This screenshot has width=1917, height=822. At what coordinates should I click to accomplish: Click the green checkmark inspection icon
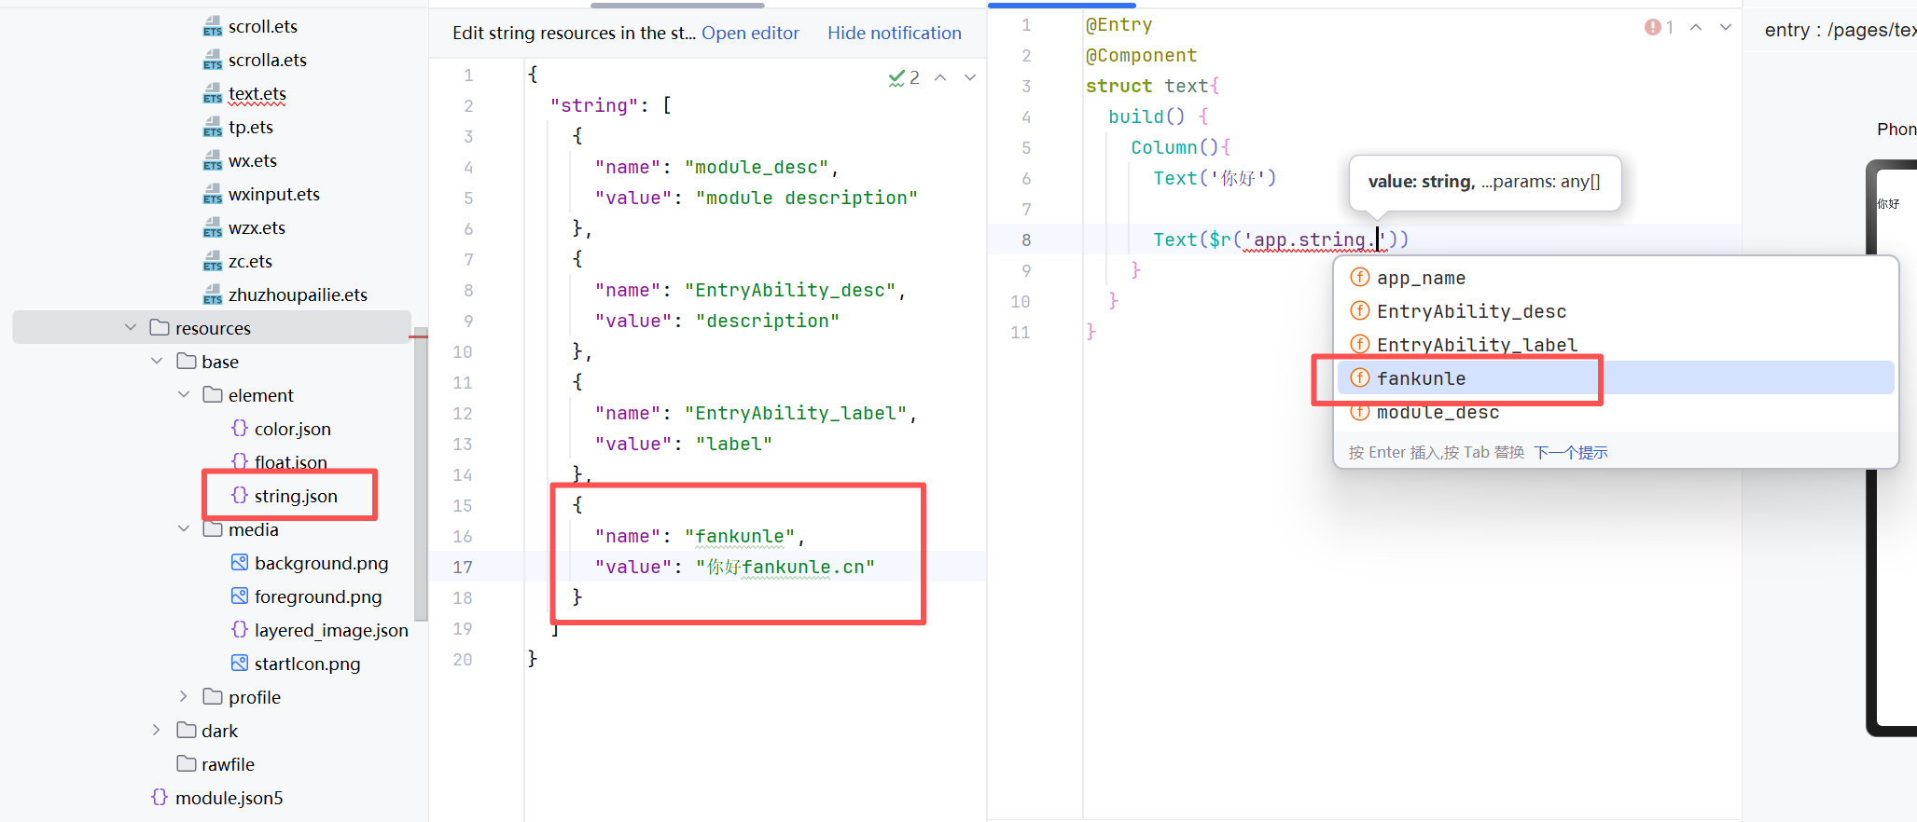[x=896, y=77]
